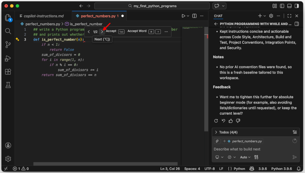305x173 pixels.
Task: Accept the inline suggestion
Action: [x=111, y=31]
